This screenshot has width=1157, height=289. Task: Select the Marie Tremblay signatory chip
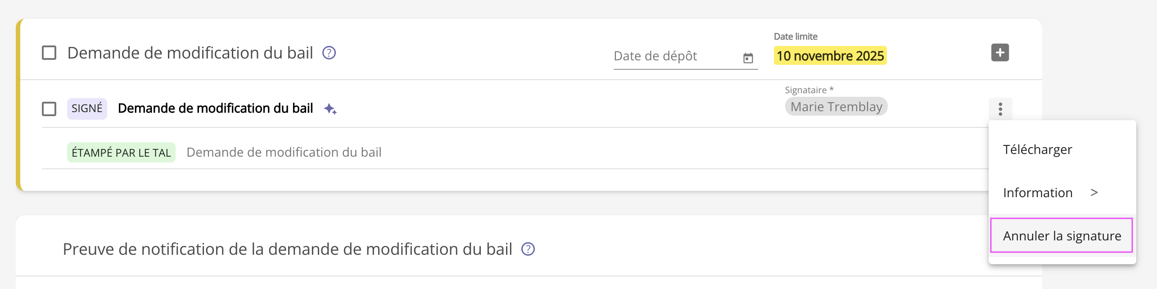click(x=836, y=107)
